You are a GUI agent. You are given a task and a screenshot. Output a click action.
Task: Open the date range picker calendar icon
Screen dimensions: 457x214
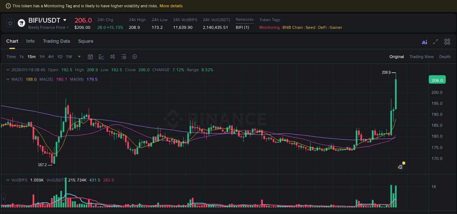(90, 57)
